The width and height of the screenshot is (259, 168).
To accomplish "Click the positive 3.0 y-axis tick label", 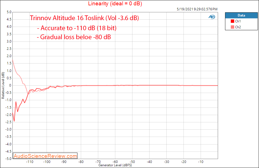I will pyautogui.click(x=9, y=41).
